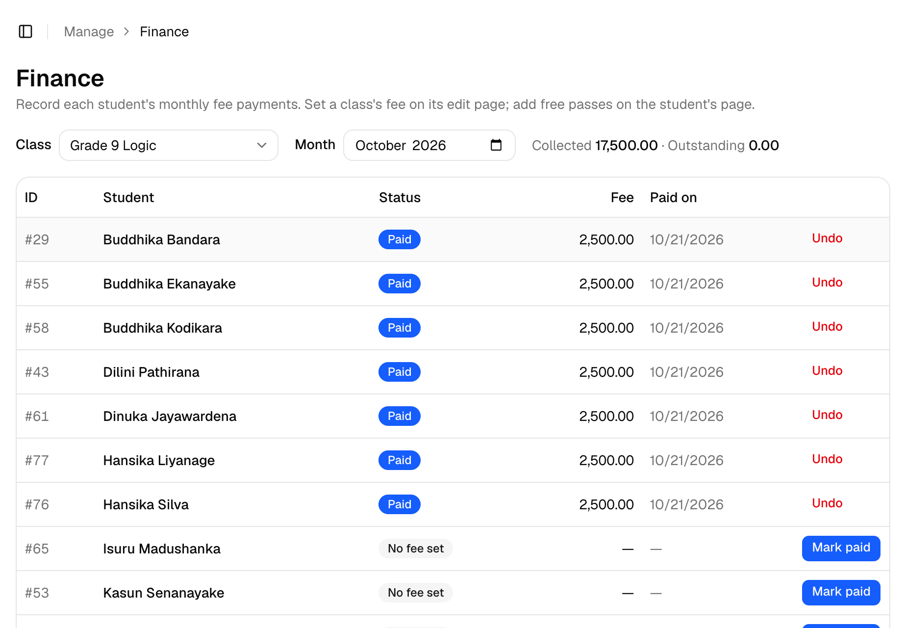Undo payment for Buddhika Ekanayake

(827, 283)
